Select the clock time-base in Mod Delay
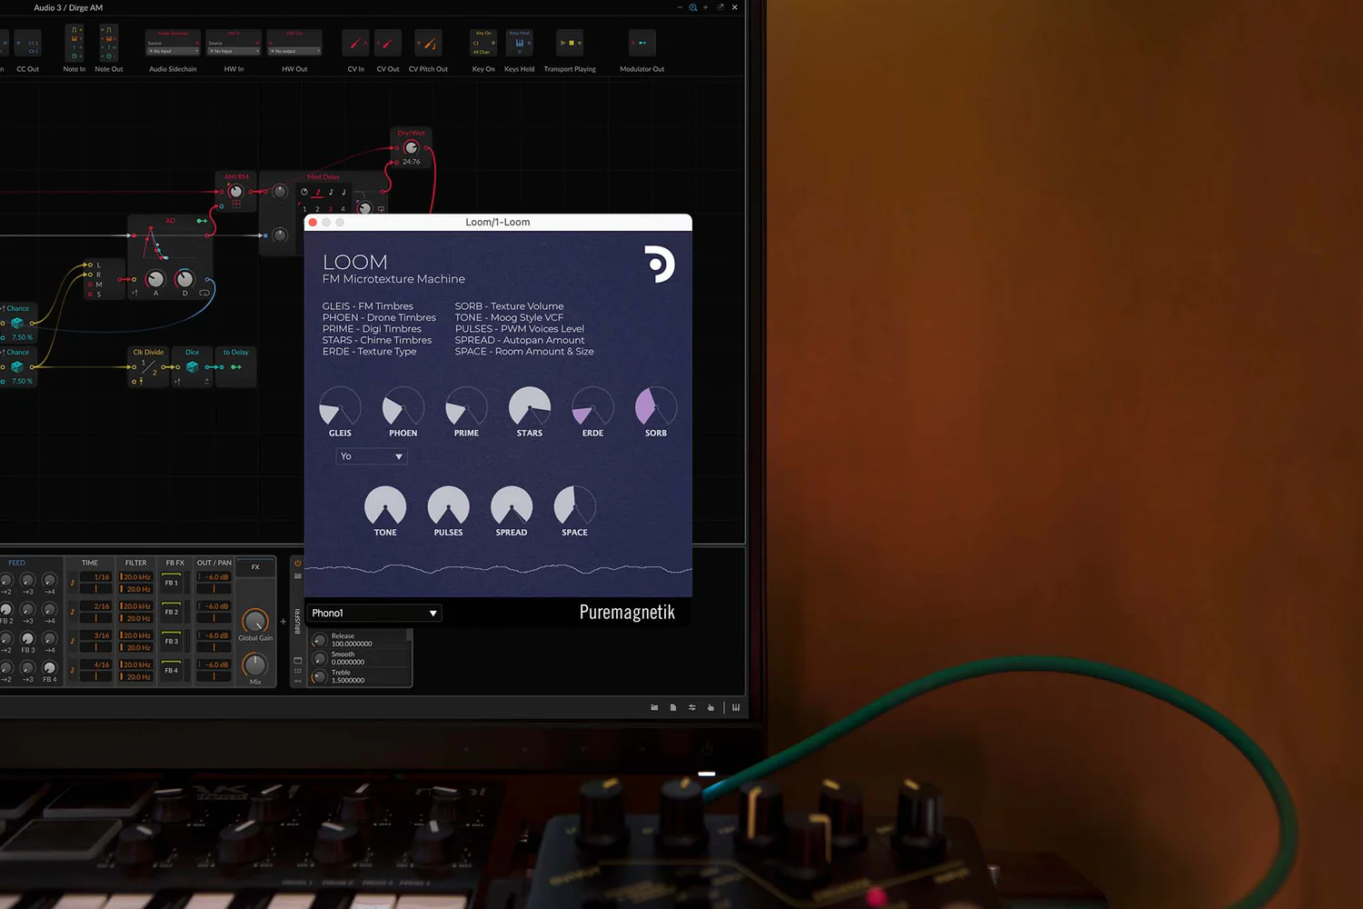 [x=304, y=192]
